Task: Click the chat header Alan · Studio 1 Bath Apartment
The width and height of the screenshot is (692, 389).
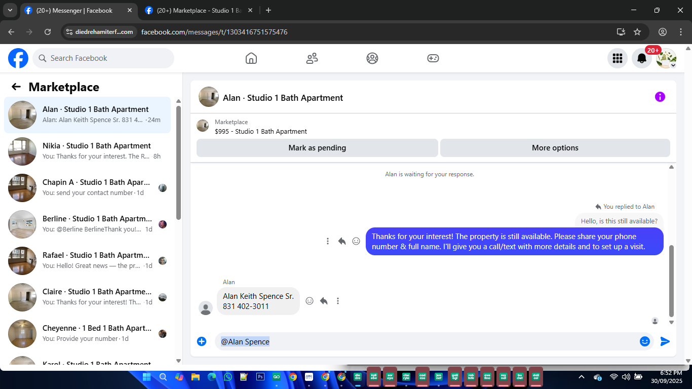Action: coord(283,98)
